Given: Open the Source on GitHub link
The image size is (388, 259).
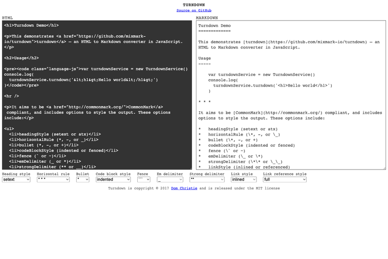Looking at the screenshot, I should (x=194, y=10).
